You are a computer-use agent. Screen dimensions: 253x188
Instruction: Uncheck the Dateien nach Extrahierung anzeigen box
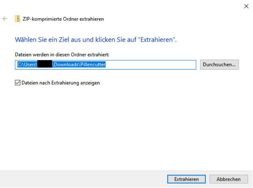click(18, 82)
